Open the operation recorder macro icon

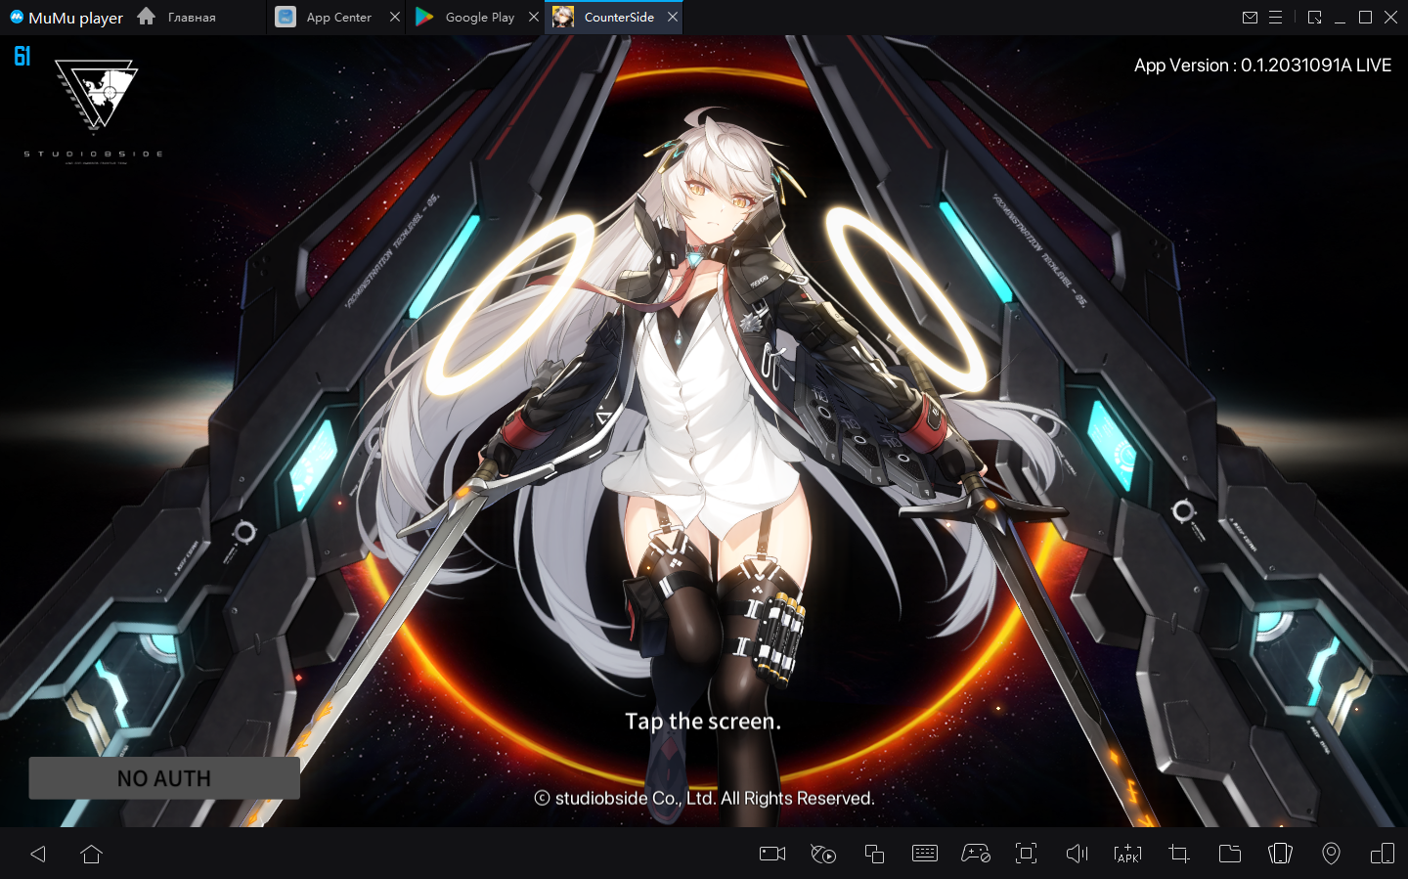(x=823, y=854)
